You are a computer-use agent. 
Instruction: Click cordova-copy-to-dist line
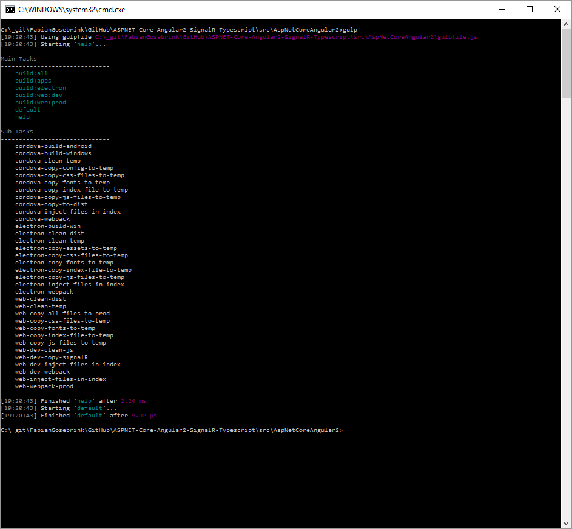(x=52, y=204)
